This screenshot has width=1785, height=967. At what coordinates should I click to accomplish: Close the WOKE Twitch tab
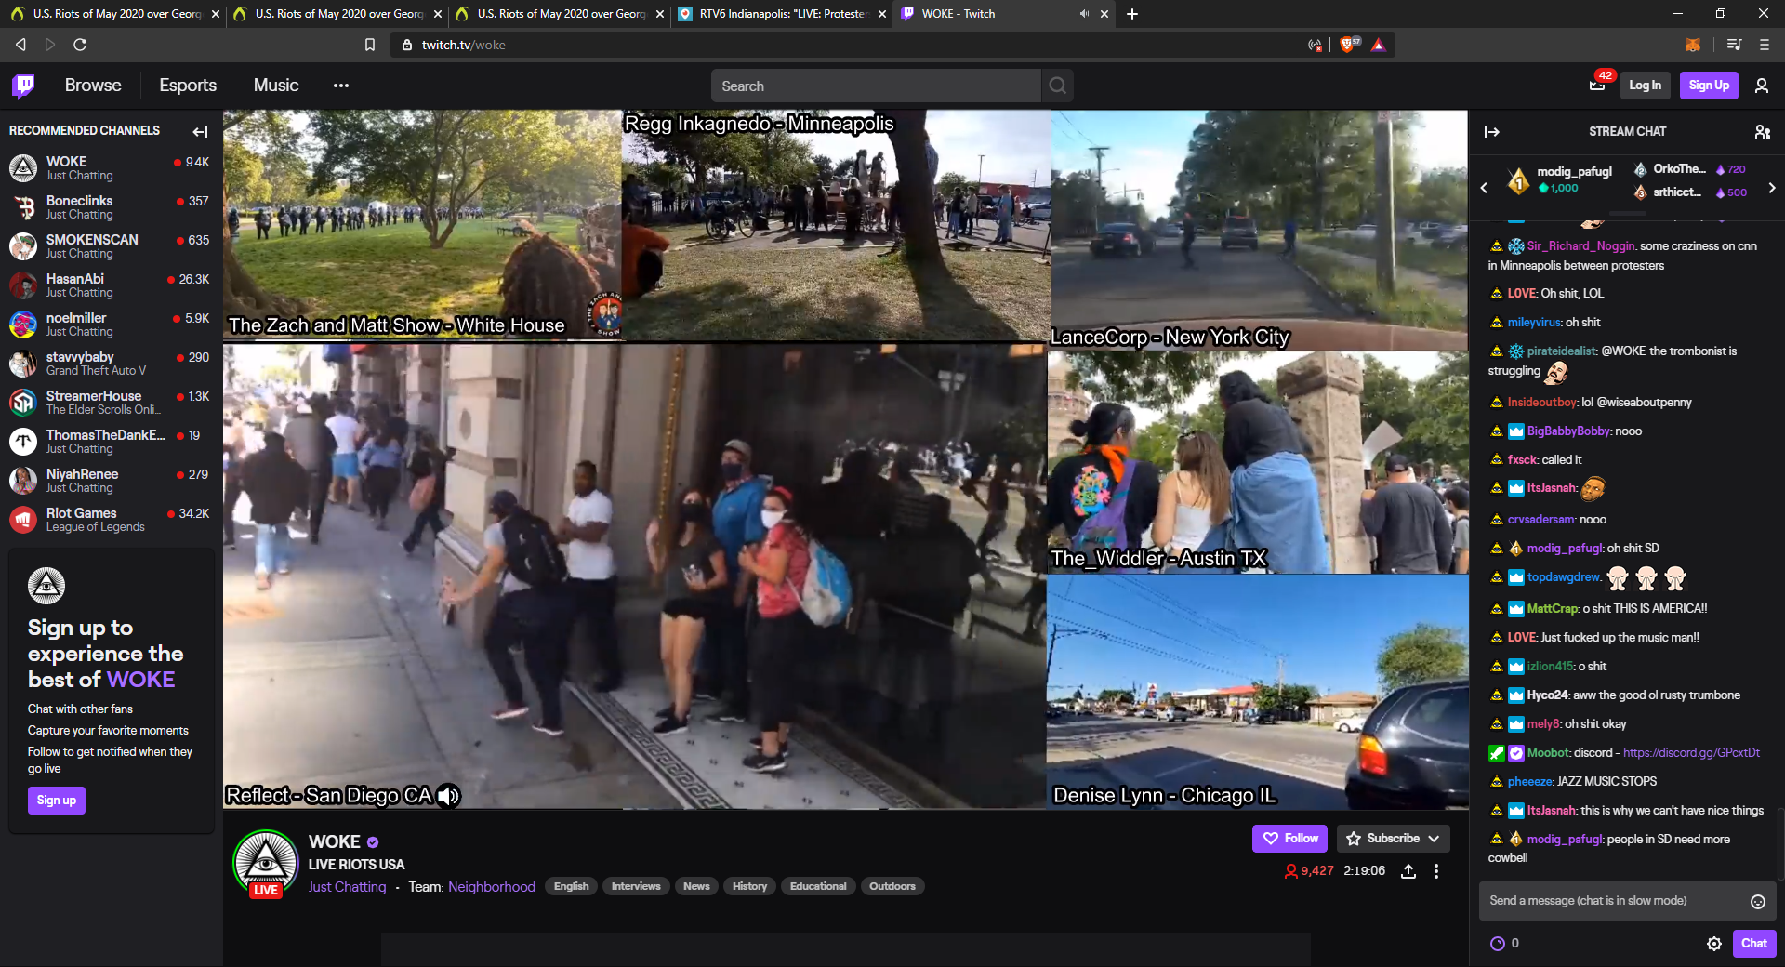coord(1104,14)
